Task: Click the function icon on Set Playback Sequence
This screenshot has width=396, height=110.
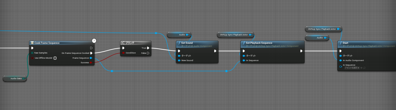Action: (244, 43)
